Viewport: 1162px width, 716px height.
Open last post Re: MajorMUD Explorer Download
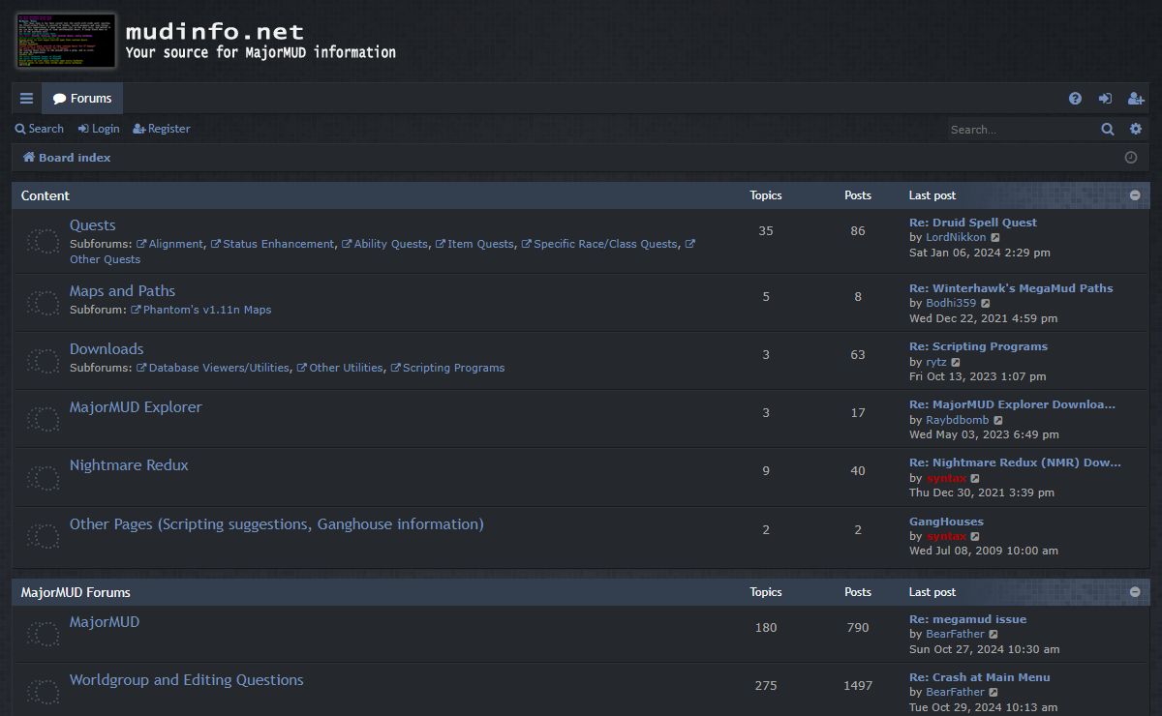(1012, 404)
